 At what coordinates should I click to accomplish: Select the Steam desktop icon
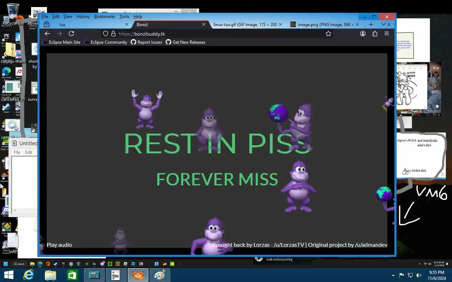click(x=6, y=108)
